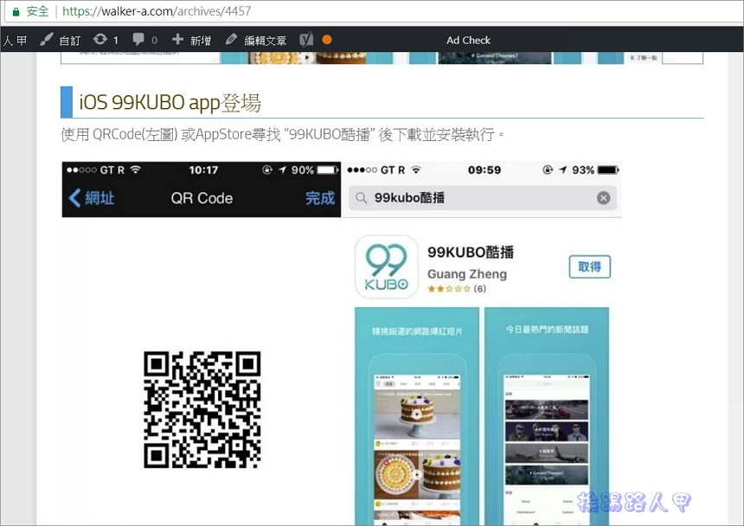Click the two-star rating row
This screenshot has width=744, height=526.
(x=457, y=288)
